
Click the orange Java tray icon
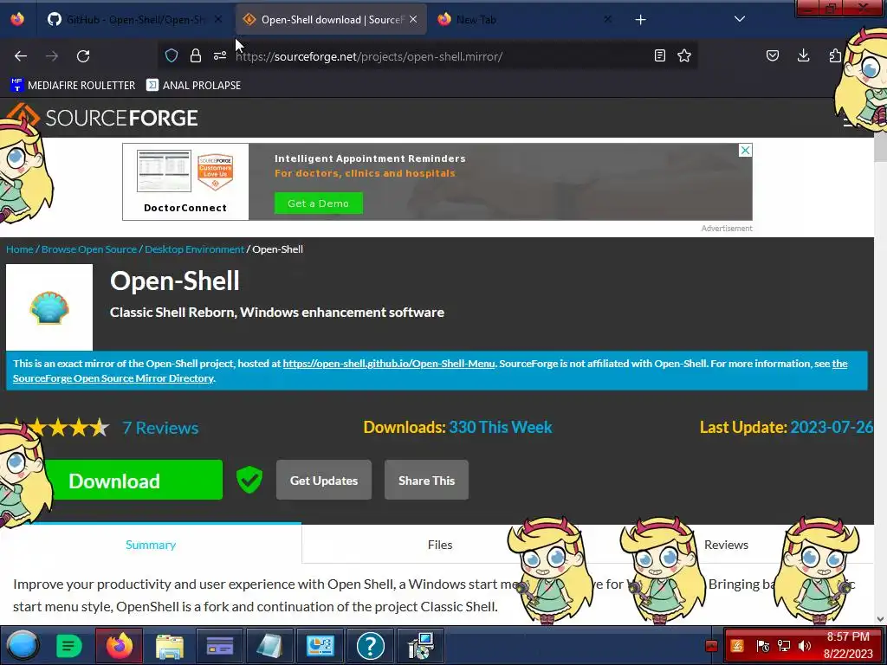(737, 646)
